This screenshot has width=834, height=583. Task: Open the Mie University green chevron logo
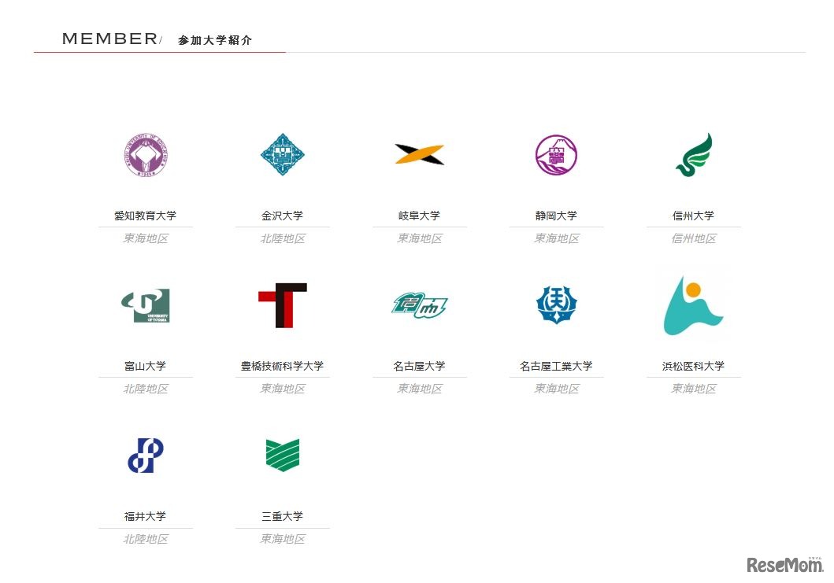pyautogui.click(x=283, y=455)
